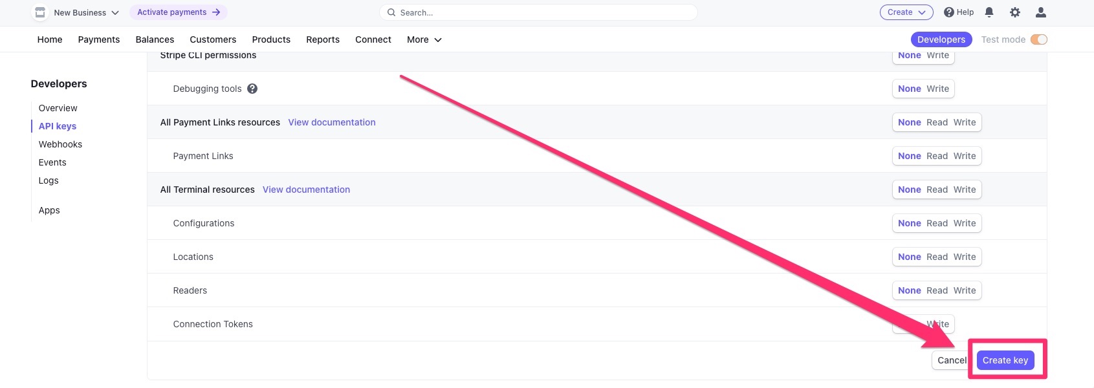Open the Create dropdown button
Screen dimensions: 1094x388
906,12
